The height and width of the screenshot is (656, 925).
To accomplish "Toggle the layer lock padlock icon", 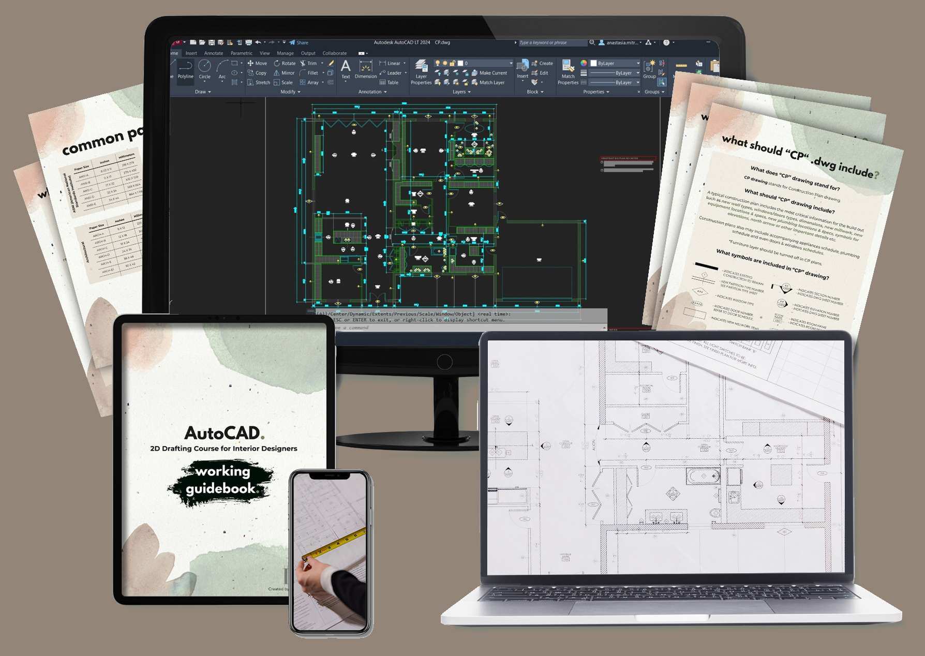I will [452, 63].
